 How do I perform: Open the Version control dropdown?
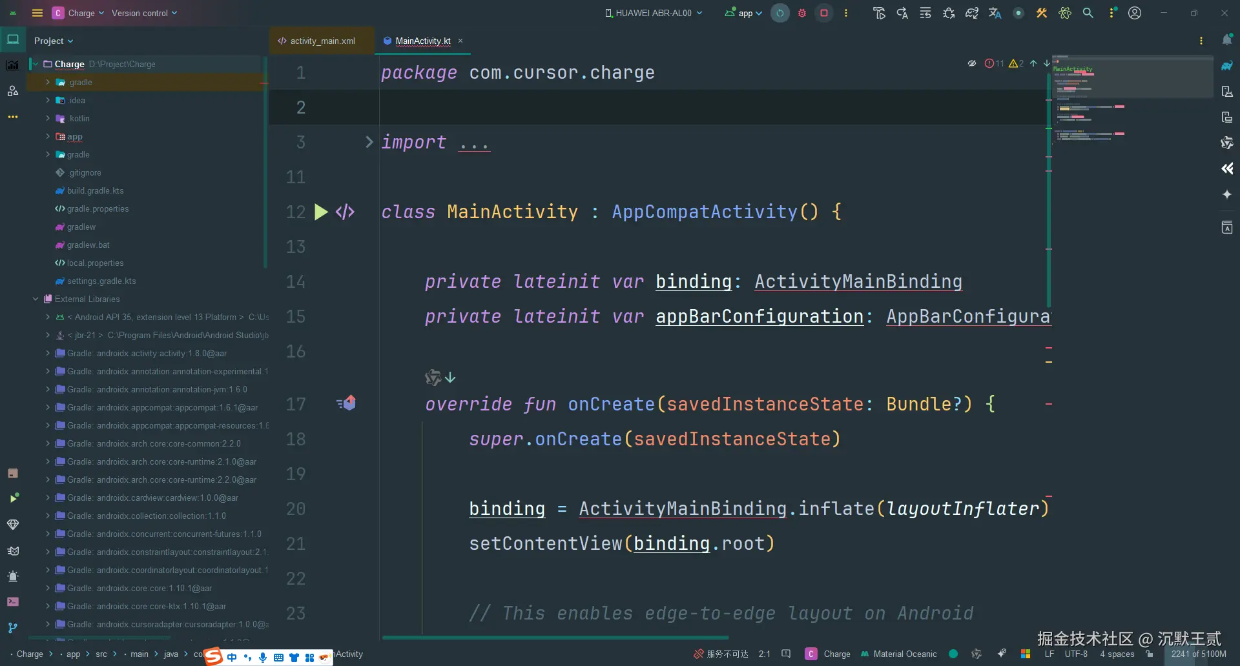[x=144, y=13]
